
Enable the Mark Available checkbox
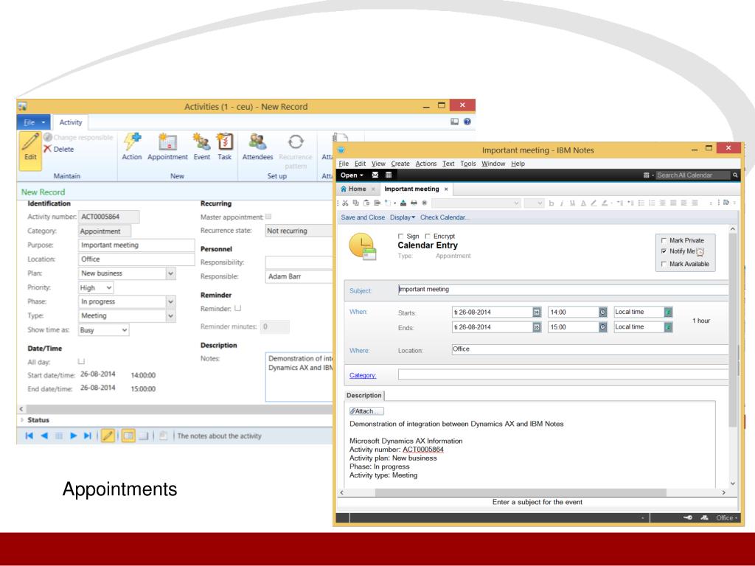coord(664,264)
